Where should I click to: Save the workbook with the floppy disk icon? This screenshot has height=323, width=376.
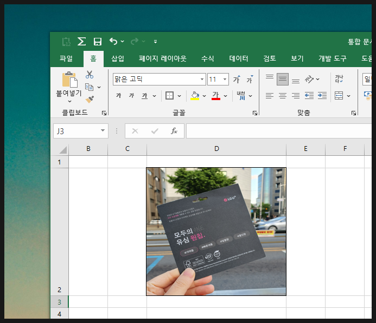(x=97, y=42)
